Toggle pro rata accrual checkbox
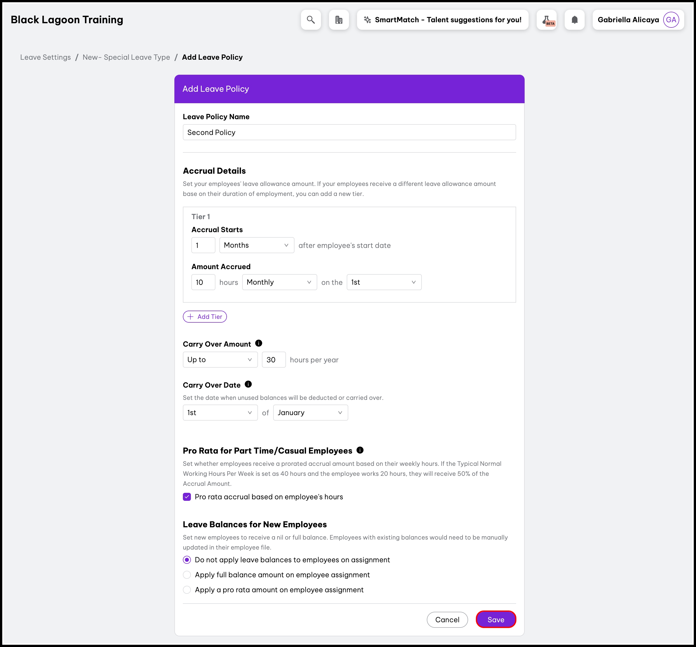The image size is (696, 647). [187, 497]
